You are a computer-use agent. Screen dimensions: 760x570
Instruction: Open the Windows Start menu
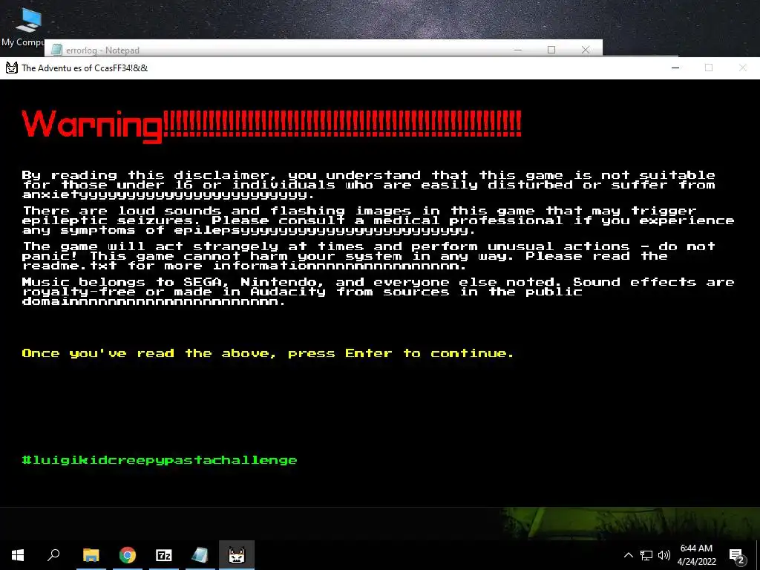[x=18, y=555]
